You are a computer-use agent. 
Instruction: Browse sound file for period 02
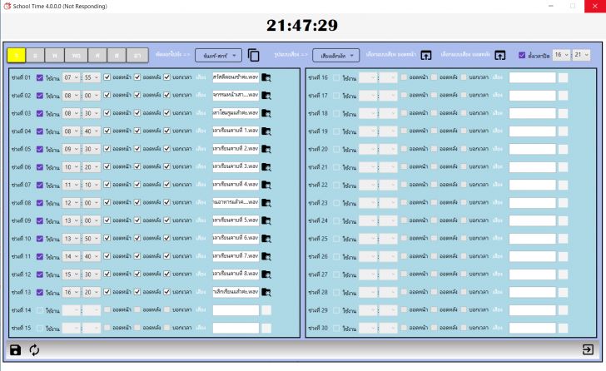(266, 96)
